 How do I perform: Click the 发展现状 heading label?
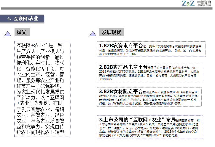[x=111, y=32]
